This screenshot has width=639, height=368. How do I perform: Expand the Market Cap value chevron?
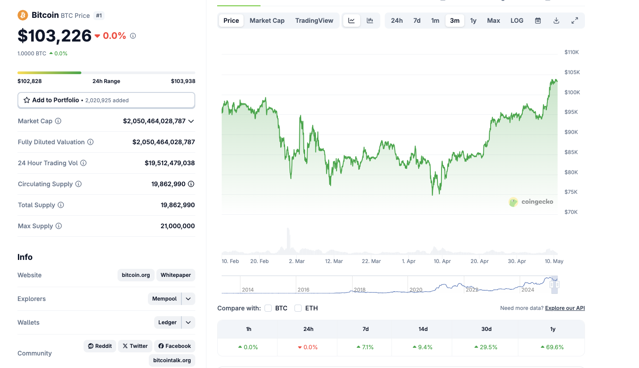pyautogui.click(x=191, y=121)
